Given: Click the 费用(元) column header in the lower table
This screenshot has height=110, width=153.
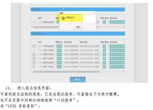Looking at the screenshot, I should (59, 42).
